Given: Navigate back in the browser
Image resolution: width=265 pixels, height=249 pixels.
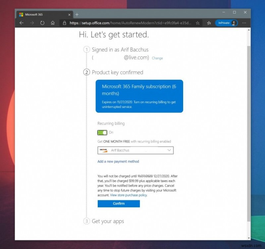Looking at the screenshot, I should click(x=21, y=23).
